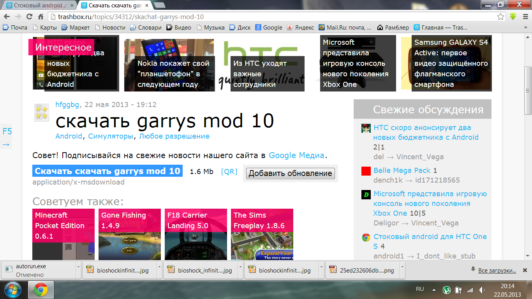Click the 'Добавить обновление' button

[x=291, y=173]
